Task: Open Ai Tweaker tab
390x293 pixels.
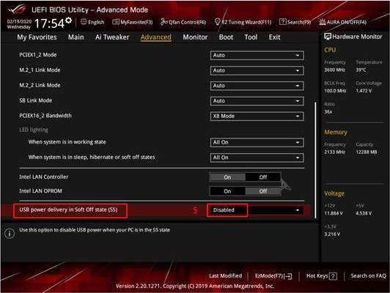Action: (x=112, y=37)
